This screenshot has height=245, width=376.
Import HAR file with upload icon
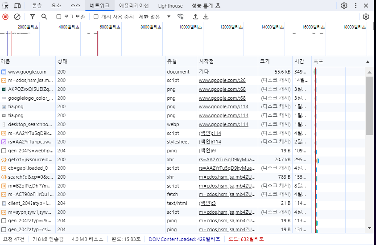(195, 16)
